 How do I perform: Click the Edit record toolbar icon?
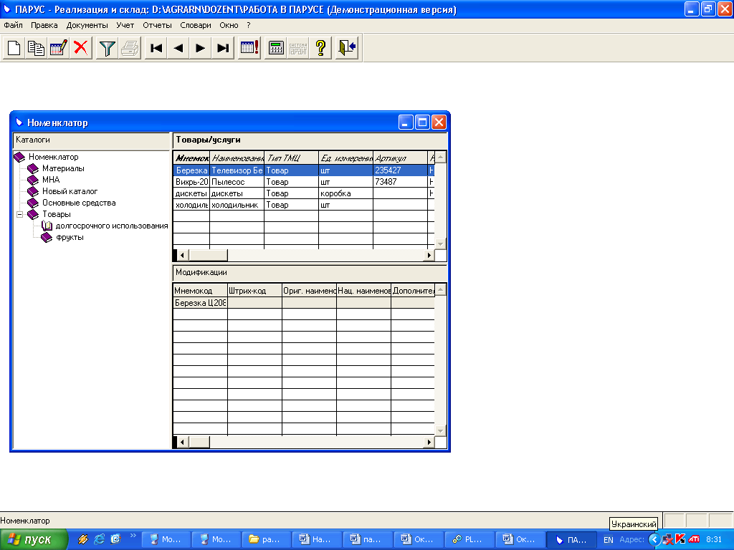click(59, 48)
